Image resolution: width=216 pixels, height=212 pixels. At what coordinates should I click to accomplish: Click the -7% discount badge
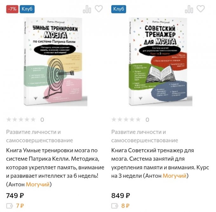(x=12, y=9)
